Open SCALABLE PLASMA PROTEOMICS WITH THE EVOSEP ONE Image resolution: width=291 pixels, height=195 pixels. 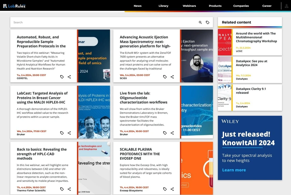pos(140,154)
